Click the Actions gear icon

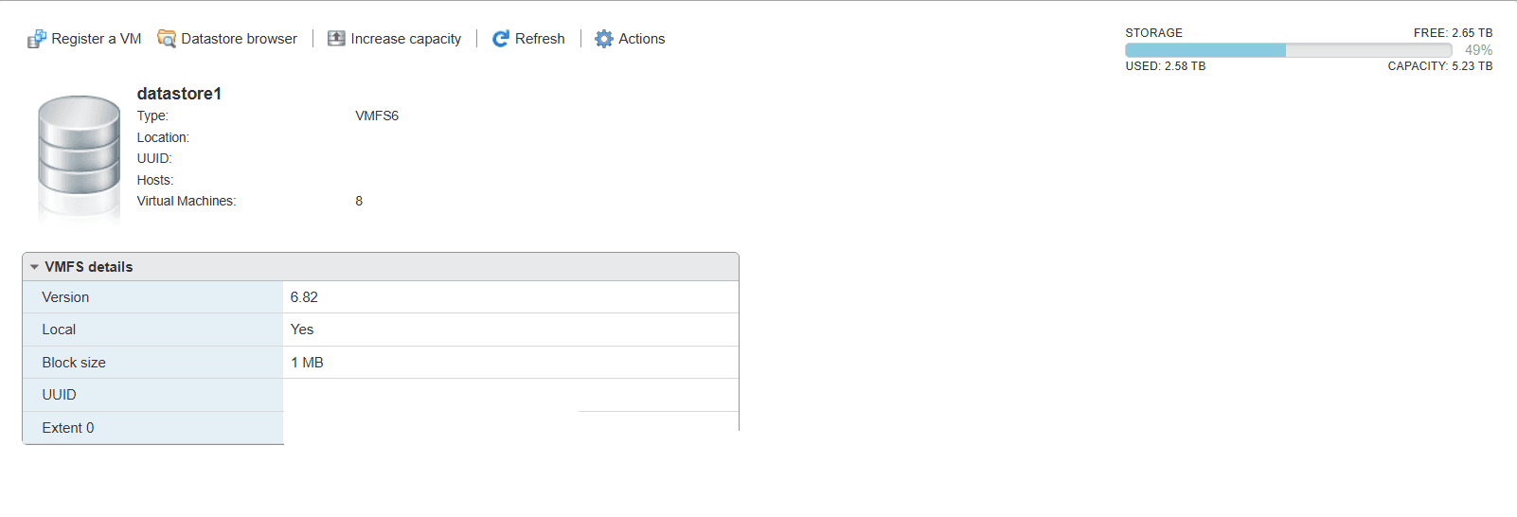click(x=604, y=39)
